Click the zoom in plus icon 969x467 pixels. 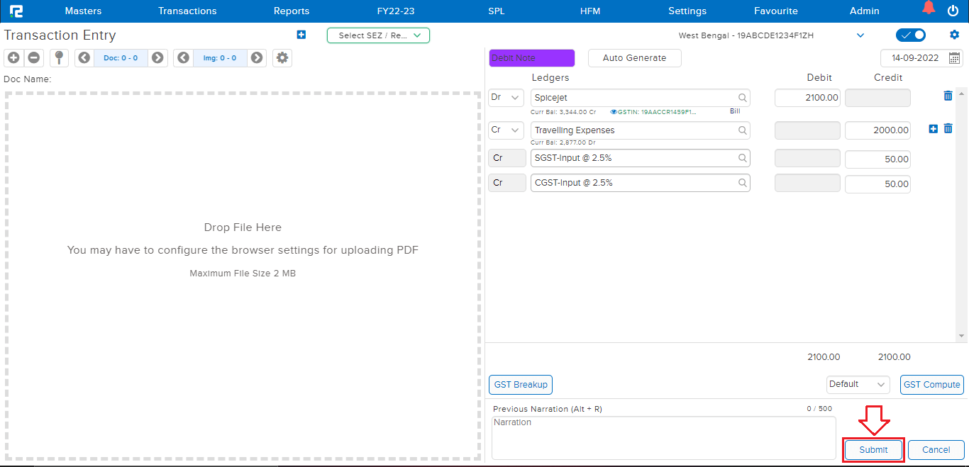click(x=13, y=58)
